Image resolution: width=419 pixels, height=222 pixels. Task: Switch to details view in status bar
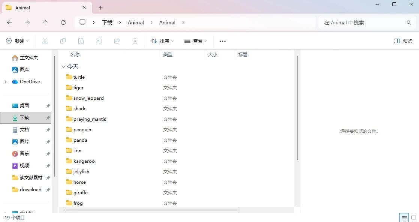click(404, 217)
